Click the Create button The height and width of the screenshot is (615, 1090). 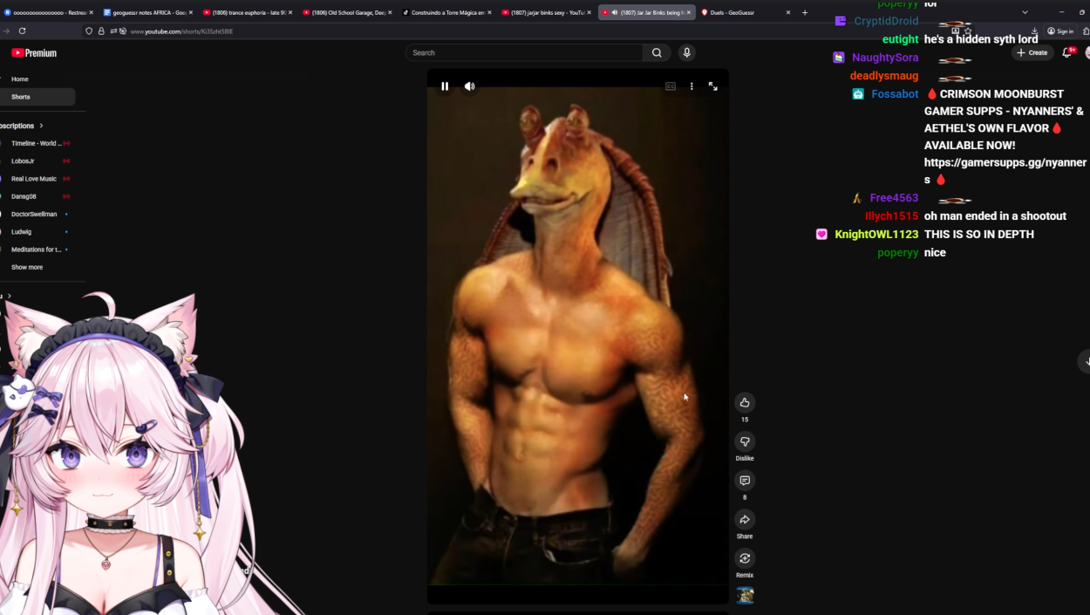click(1032, 52)
